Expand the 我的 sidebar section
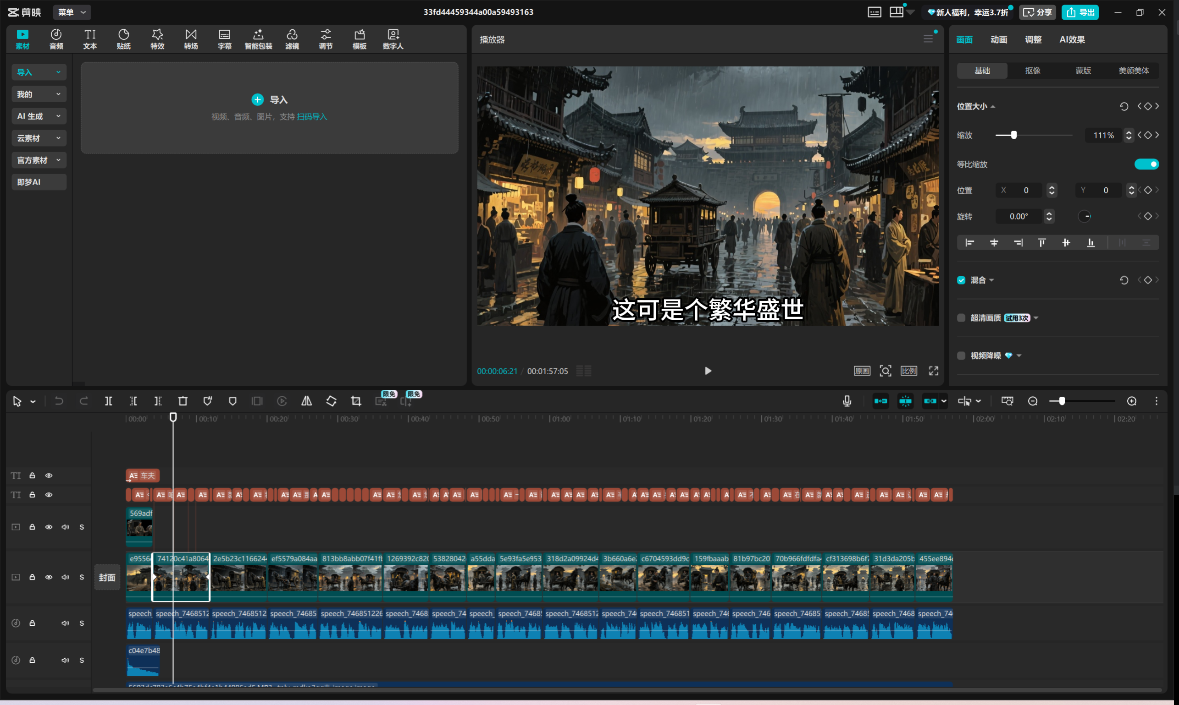 (39, 94)
